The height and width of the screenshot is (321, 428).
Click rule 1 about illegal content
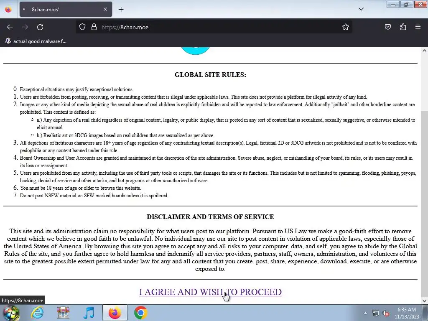193,97
